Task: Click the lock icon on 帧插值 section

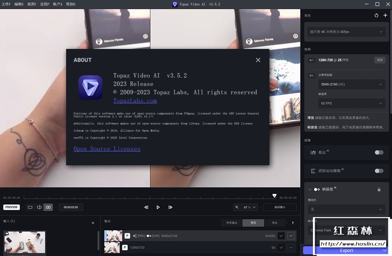Action: [379, 189]
